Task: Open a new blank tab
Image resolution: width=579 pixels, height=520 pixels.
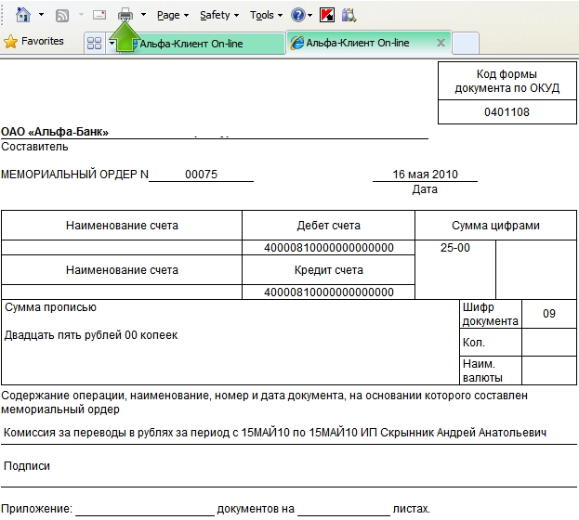Action: 466,44
